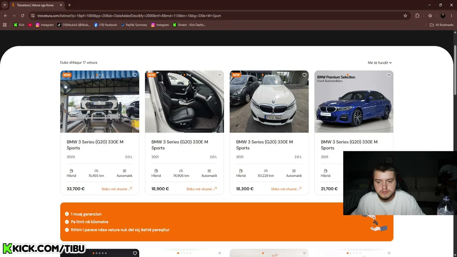
Task: Close the Triovetura browser tab
Action: pos(61,5)
